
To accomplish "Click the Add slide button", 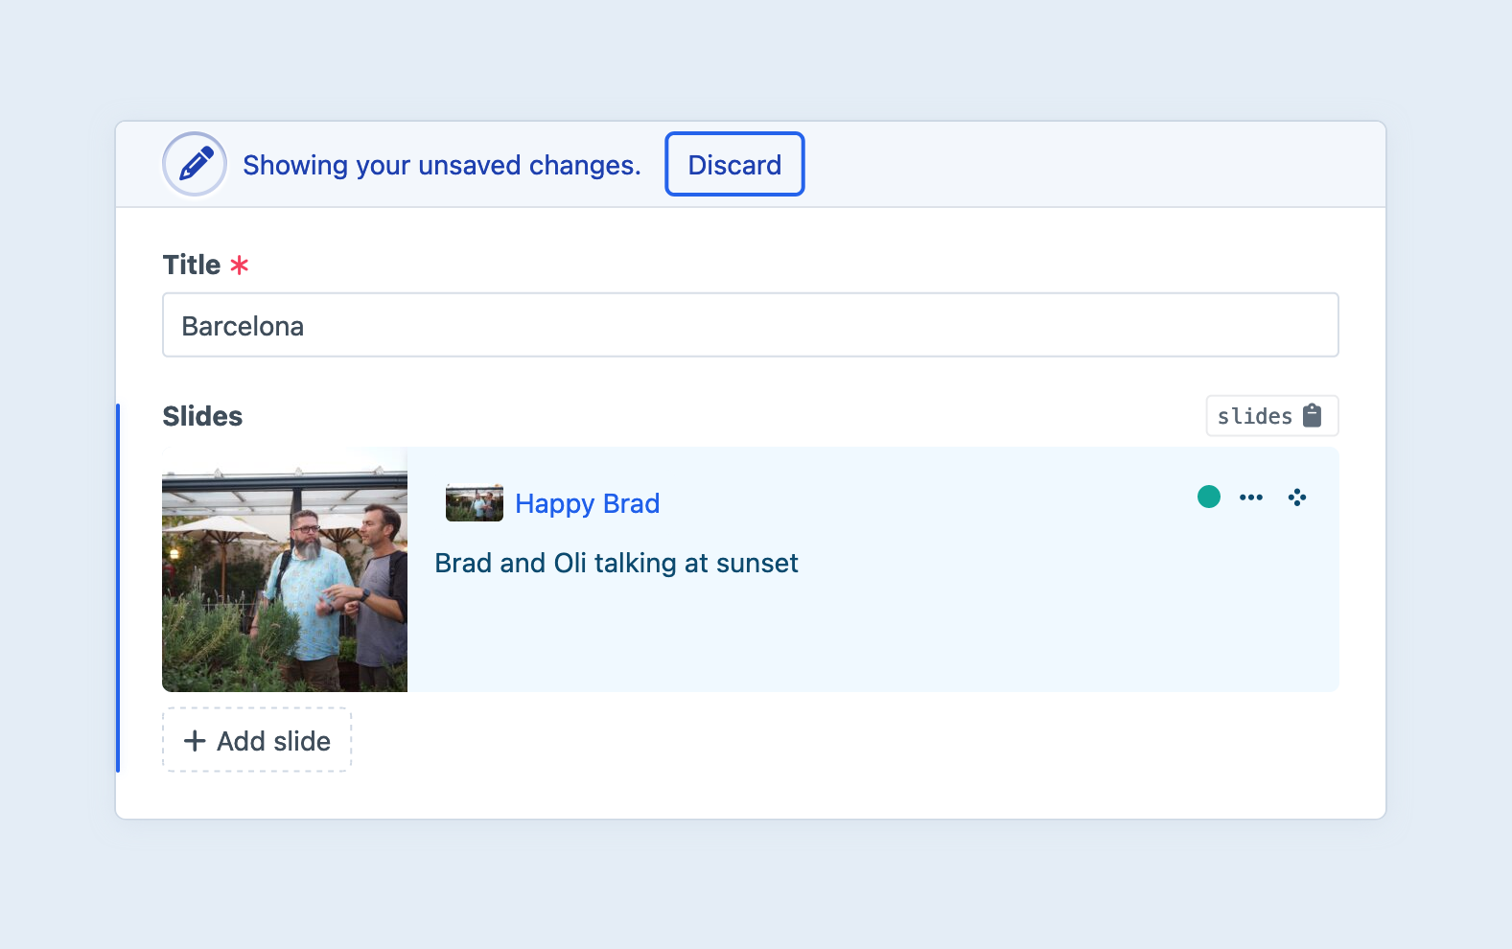I will (257, 740).
